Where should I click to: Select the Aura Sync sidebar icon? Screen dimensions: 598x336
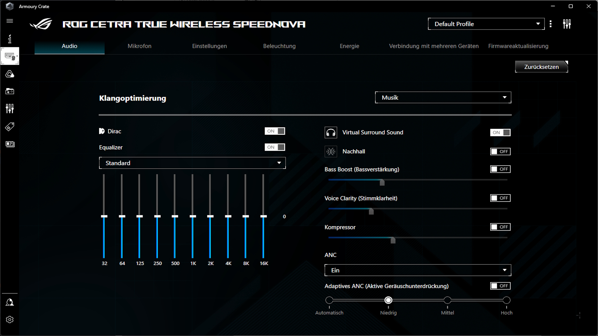(10, 74)
